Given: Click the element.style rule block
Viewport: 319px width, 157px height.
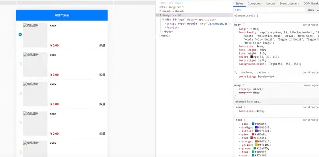Looking at the screenshot, I should pos(276,18).
